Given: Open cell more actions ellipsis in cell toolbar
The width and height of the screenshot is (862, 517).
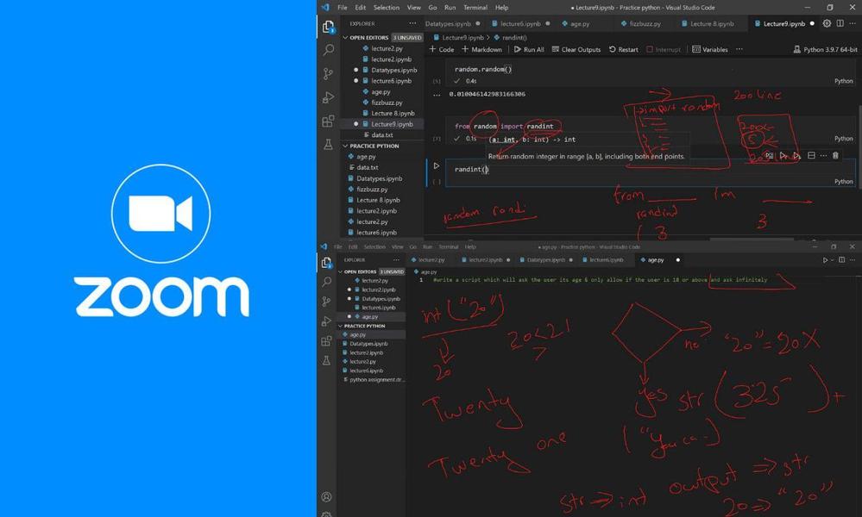Looking at the screenshot, I should pos(823,155).
